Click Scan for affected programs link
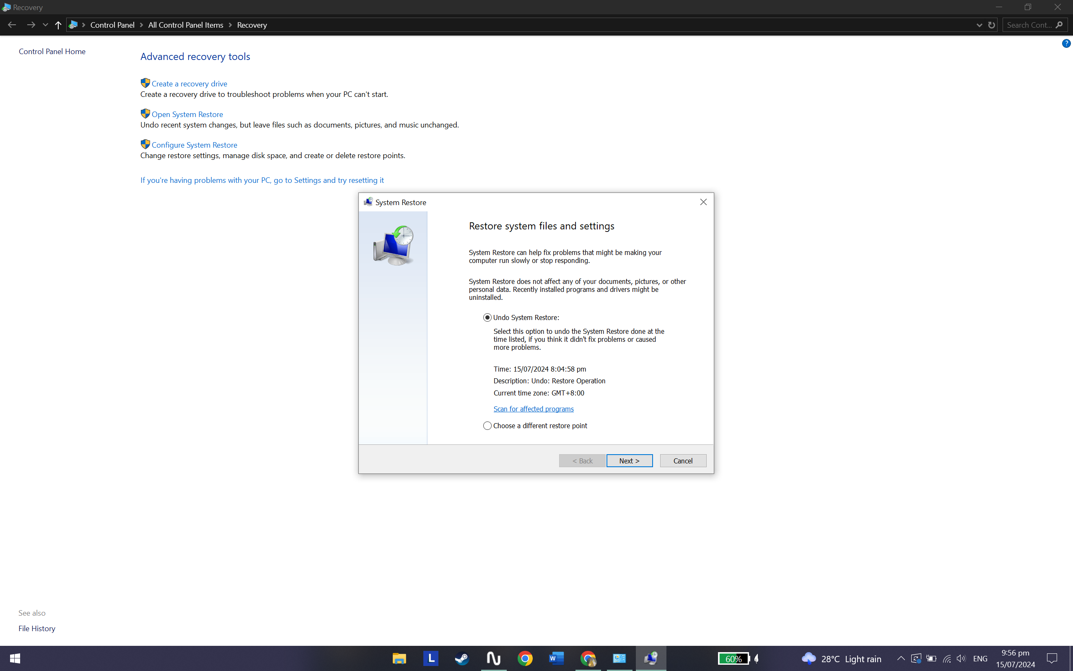The height and width of the screenshot is (671, 1073). (534, 409)
